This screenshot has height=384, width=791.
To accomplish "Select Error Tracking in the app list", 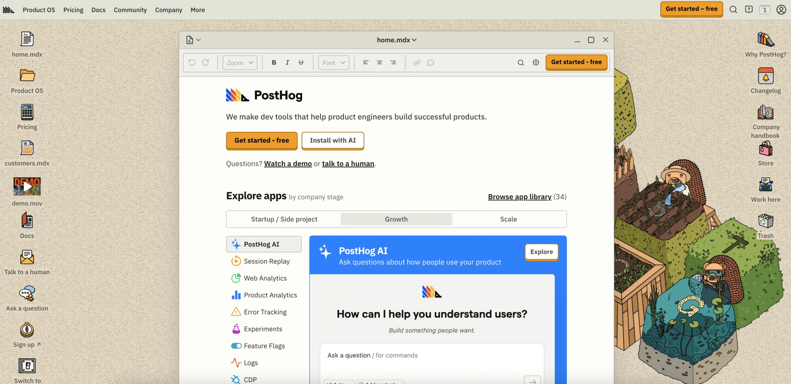I will 264,312.
